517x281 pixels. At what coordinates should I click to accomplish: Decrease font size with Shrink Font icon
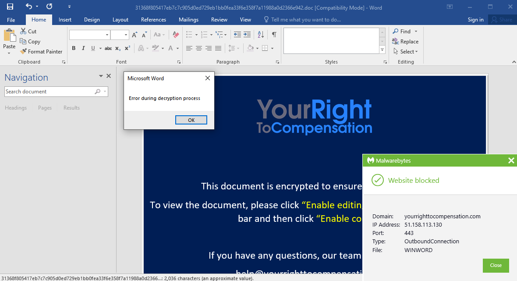pyautogui.click(x=145, y=35)
